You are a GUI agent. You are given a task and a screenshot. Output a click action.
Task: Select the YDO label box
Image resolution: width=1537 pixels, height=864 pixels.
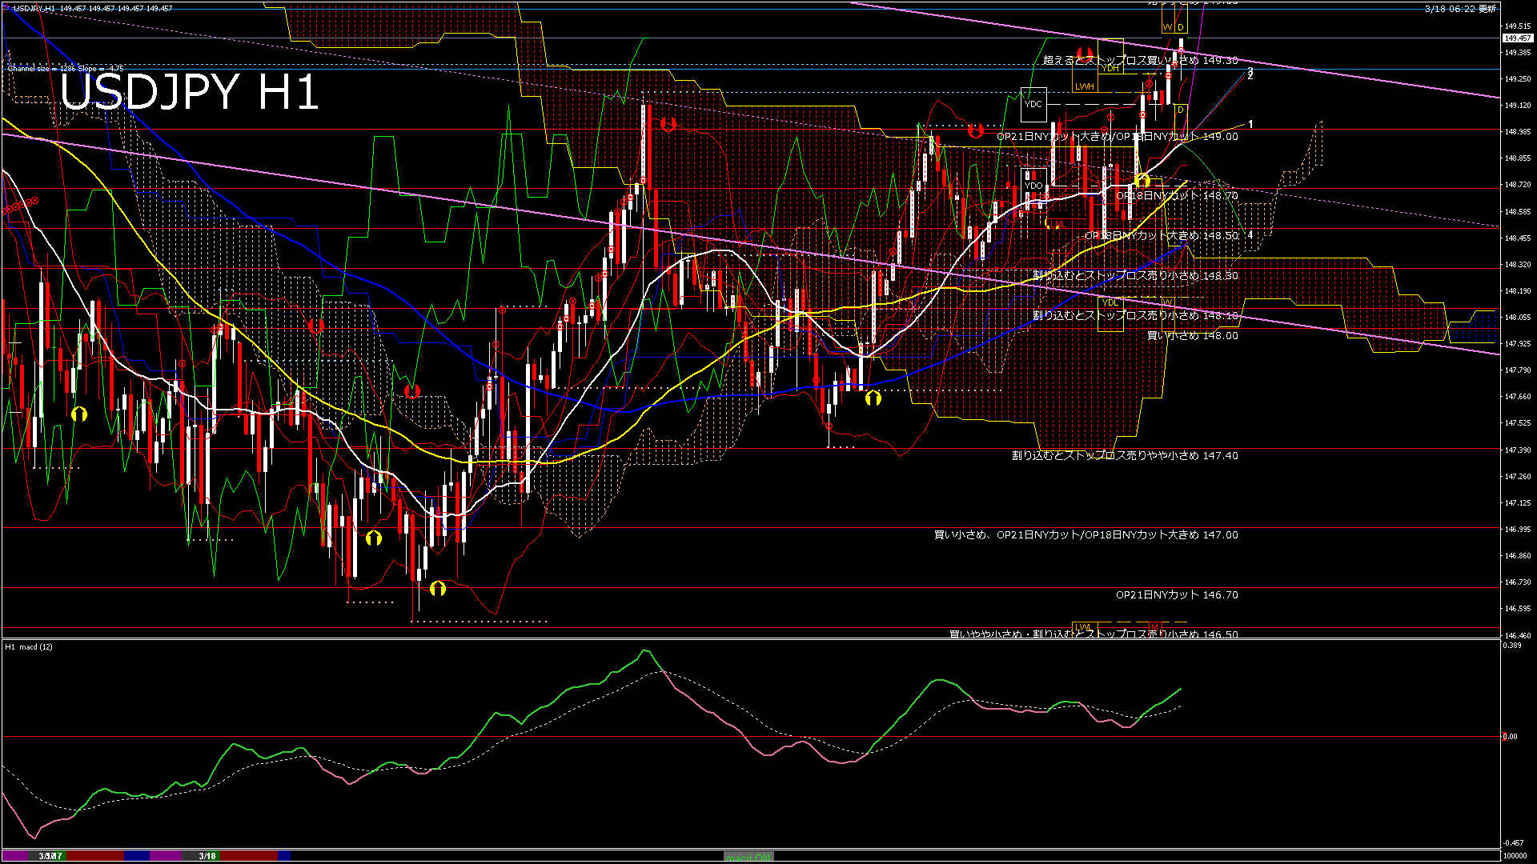(x=1033, y=186)
